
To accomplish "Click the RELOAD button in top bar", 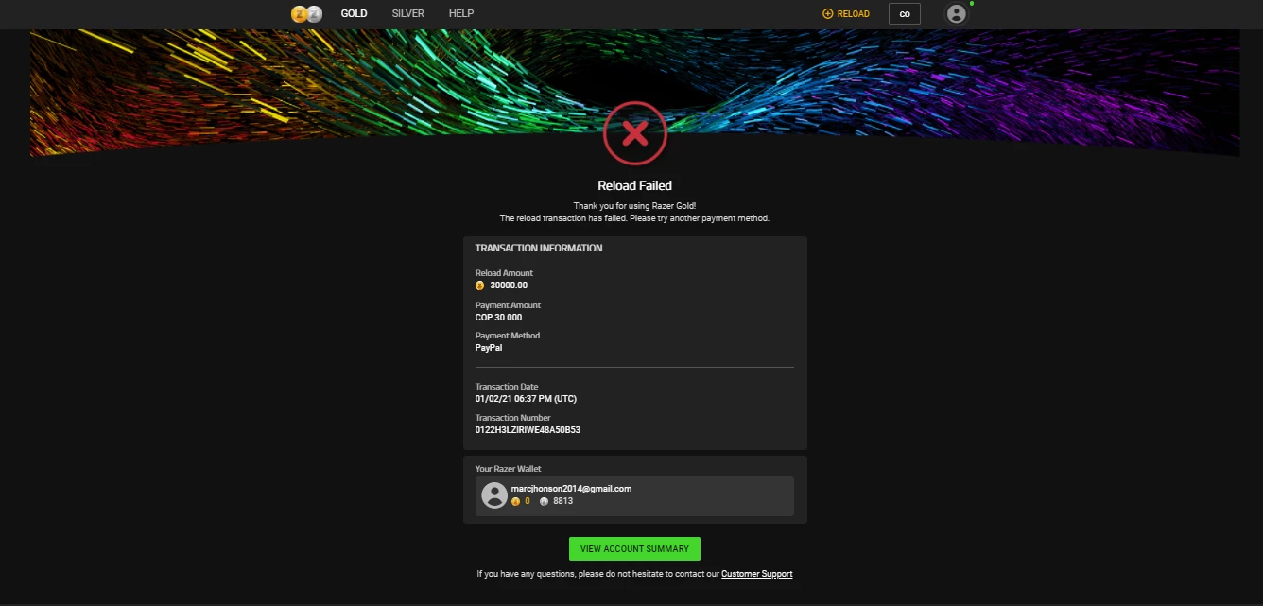I will pos(846,13).
